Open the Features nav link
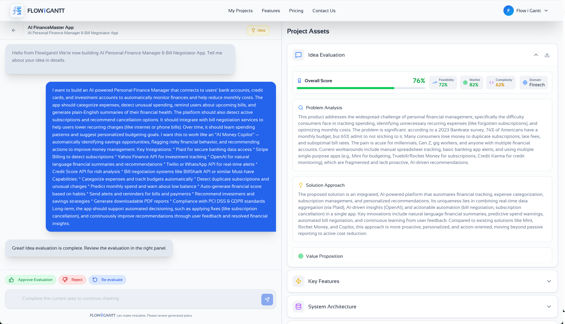Image resolution: width=565 pixels, height=324 pixels. coord(270,11)
